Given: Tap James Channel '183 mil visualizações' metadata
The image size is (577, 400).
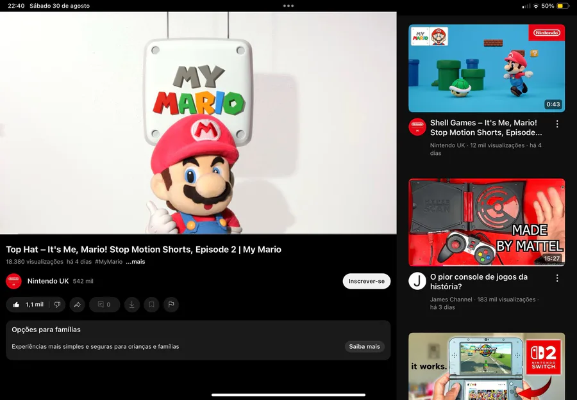Looking at the screenshot, I should (x=506, y=300).
